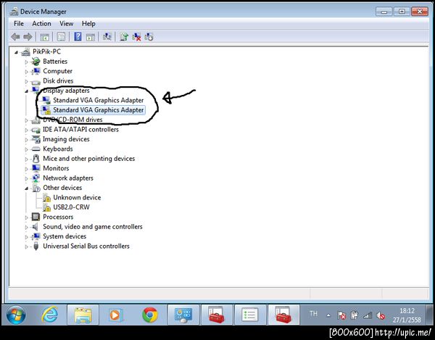Click the checklist window taskbar icon
Image resolution: width=435 pixels, height=340 pixels.
249,315
